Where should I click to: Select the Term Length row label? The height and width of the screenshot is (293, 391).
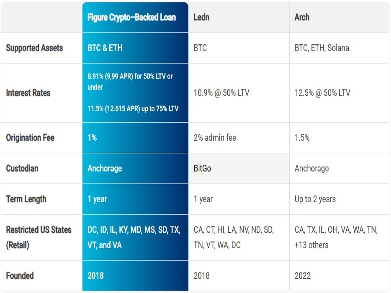[26, 199]
